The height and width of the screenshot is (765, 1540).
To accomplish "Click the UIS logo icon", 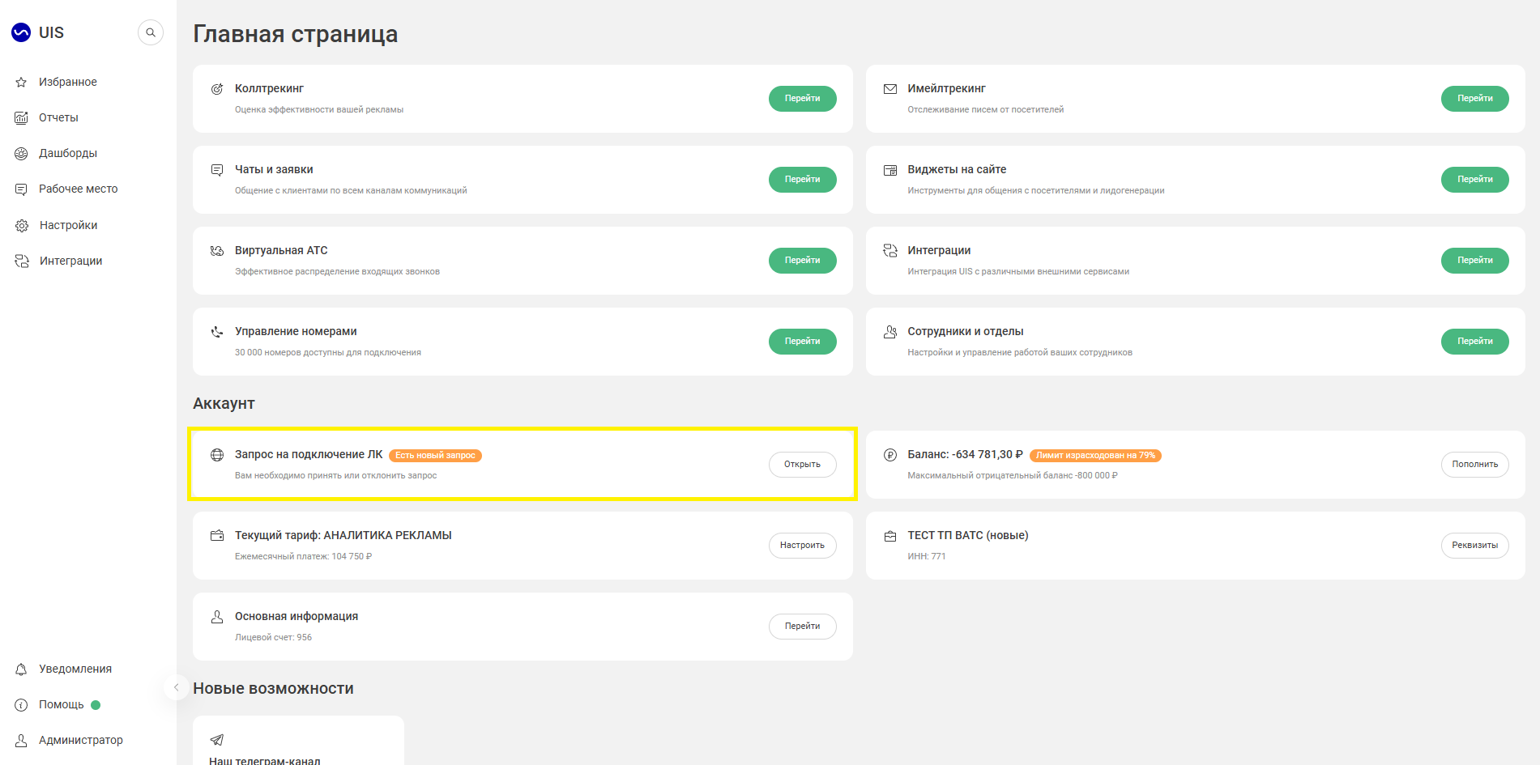I will [x=21, y=32].
